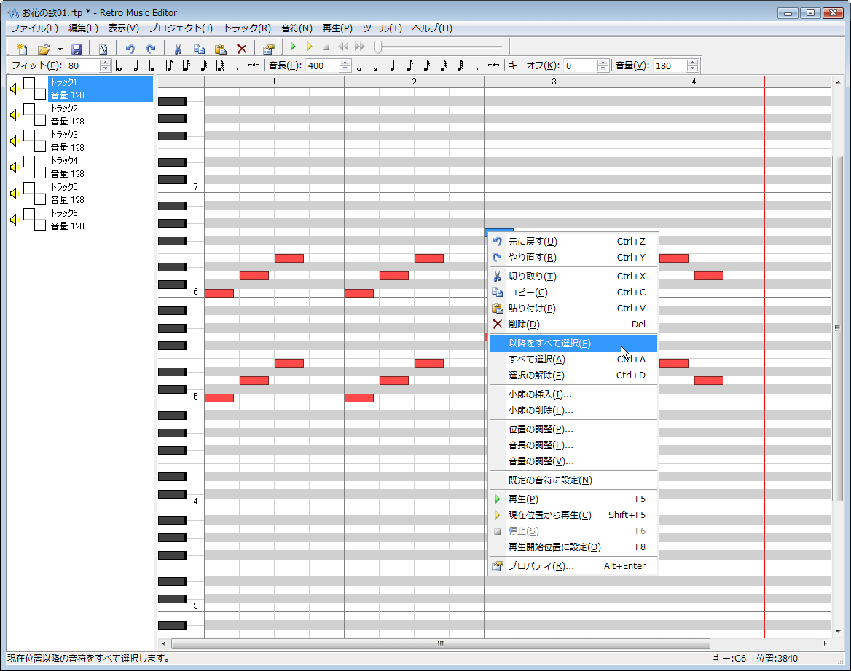Viewport: 851px width, 671px height.
Task: Click the 音長 input field showing 400
Action: (322, 65)
